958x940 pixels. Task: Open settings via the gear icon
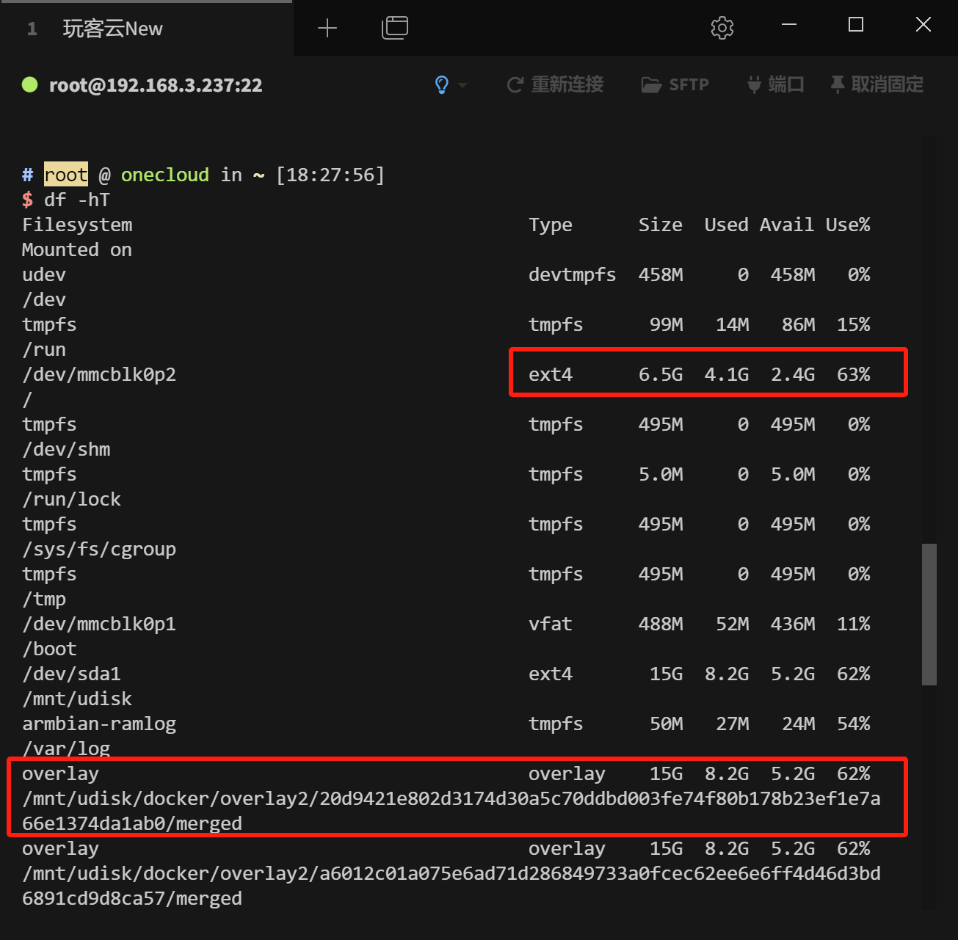[722, 28]
